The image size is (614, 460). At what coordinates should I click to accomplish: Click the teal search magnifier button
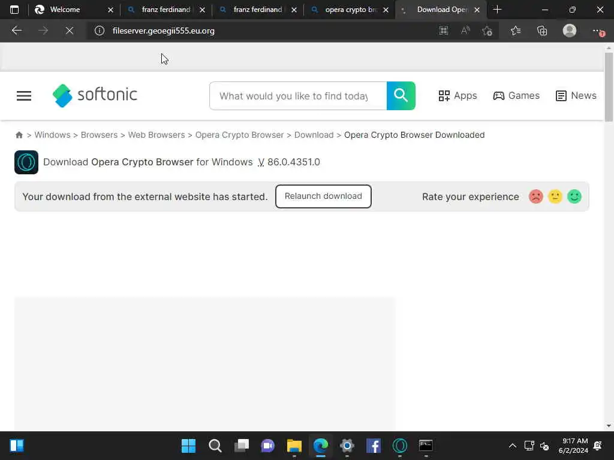[x=401, y=96]
